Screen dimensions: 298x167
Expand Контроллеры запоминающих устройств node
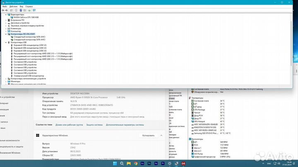coord(6,79)
